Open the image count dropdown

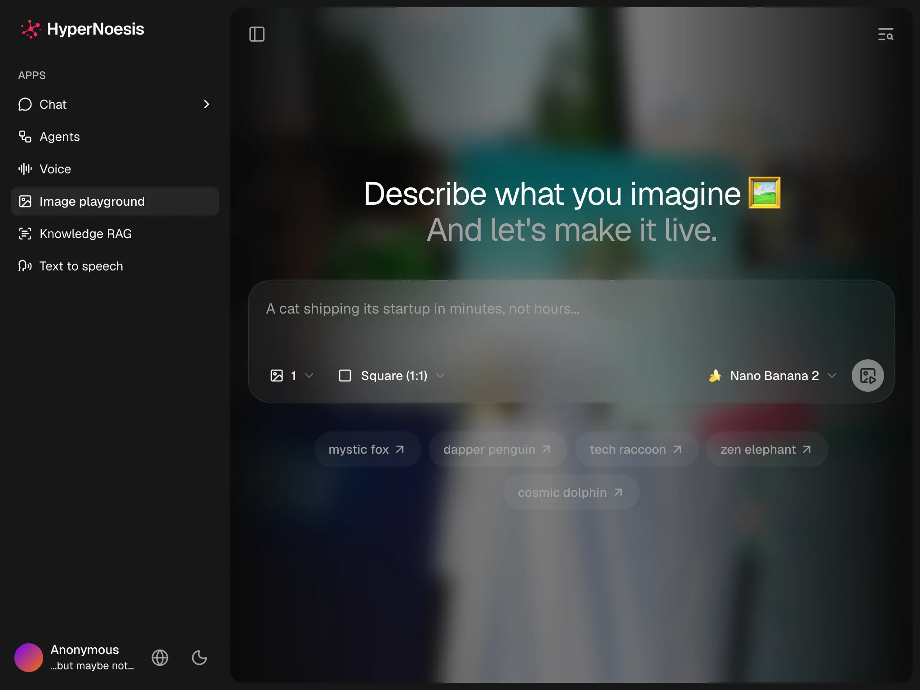(292, 376)
